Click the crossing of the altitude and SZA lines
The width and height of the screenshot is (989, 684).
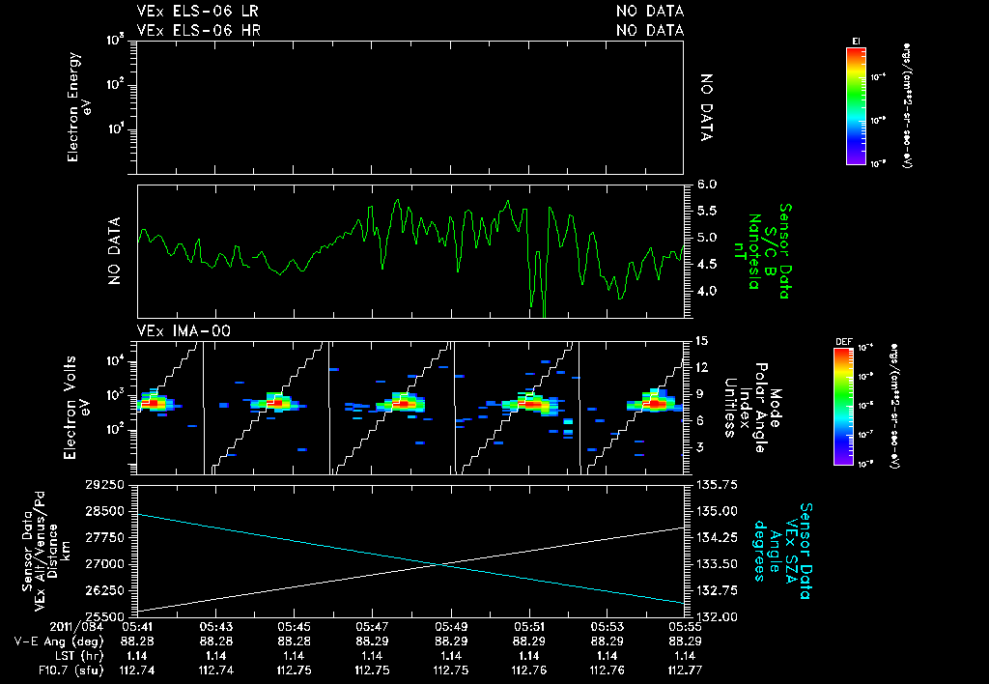[x=440, y=564]
